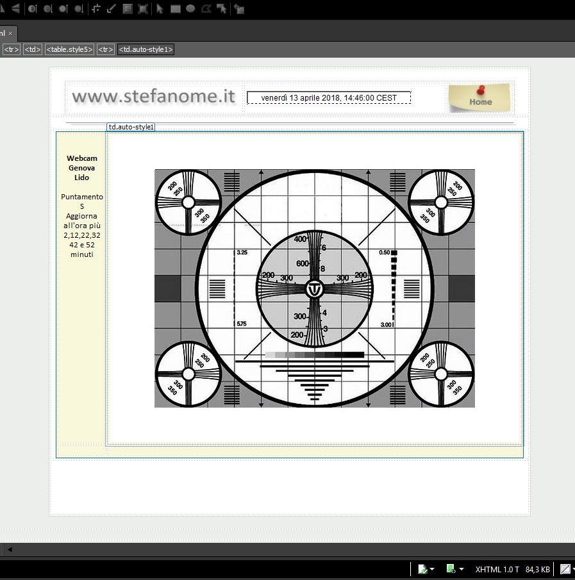The height and width of the screenshot is (580, 575).
Task: Click the XHTML 1.0 T doctype indicator
Action: (497, 569)
